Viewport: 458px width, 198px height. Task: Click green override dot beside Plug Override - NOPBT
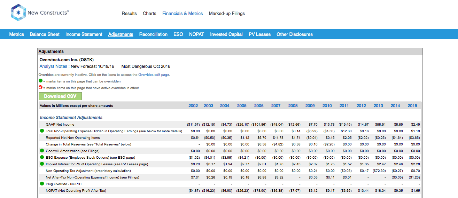click(x=42, y=184)
